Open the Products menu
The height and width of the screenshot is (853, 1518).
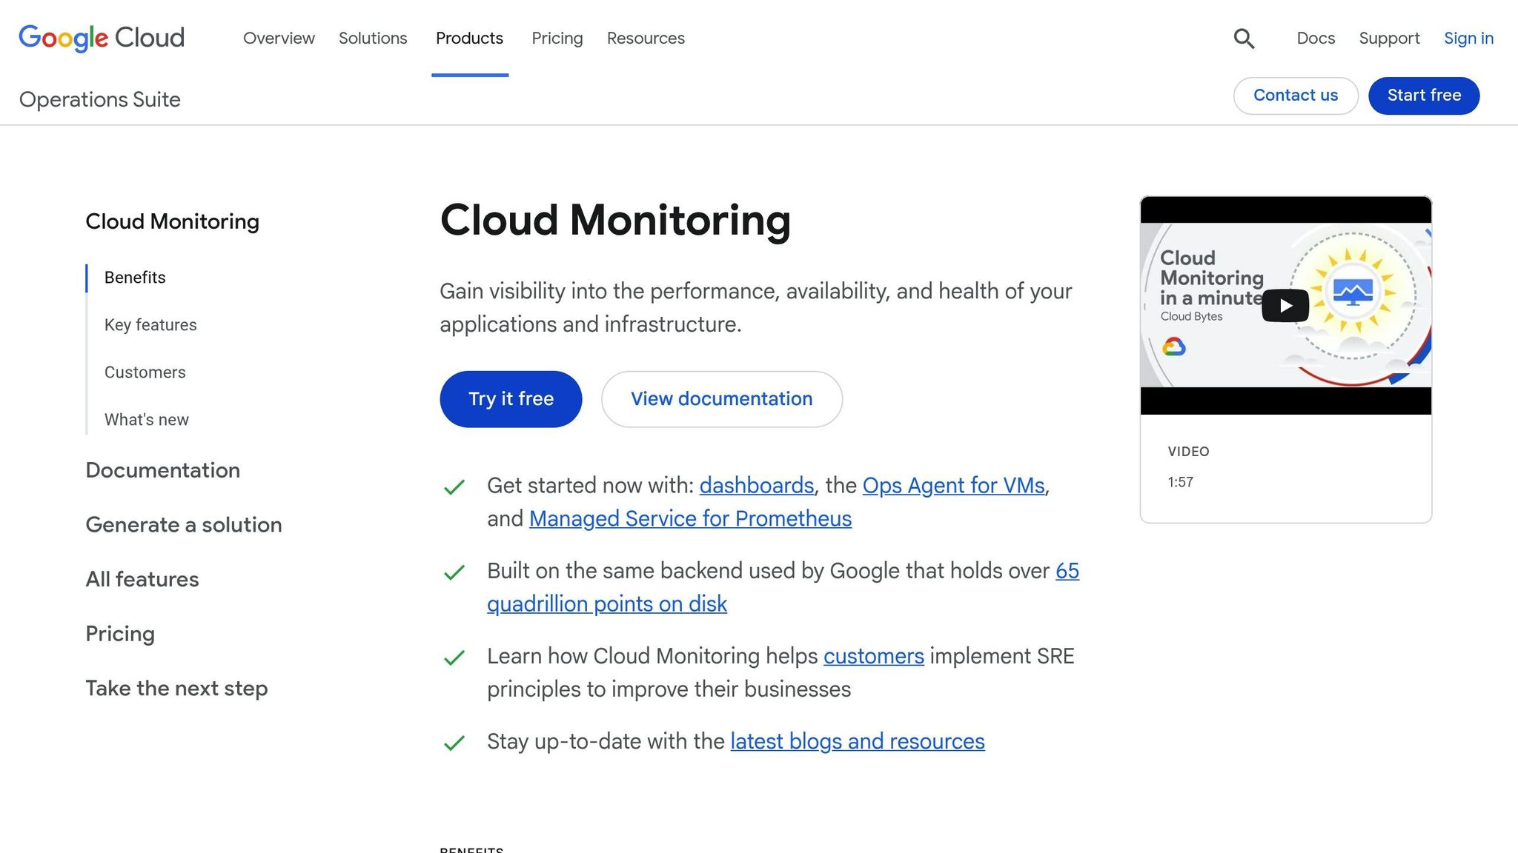(x=468, y=38)
